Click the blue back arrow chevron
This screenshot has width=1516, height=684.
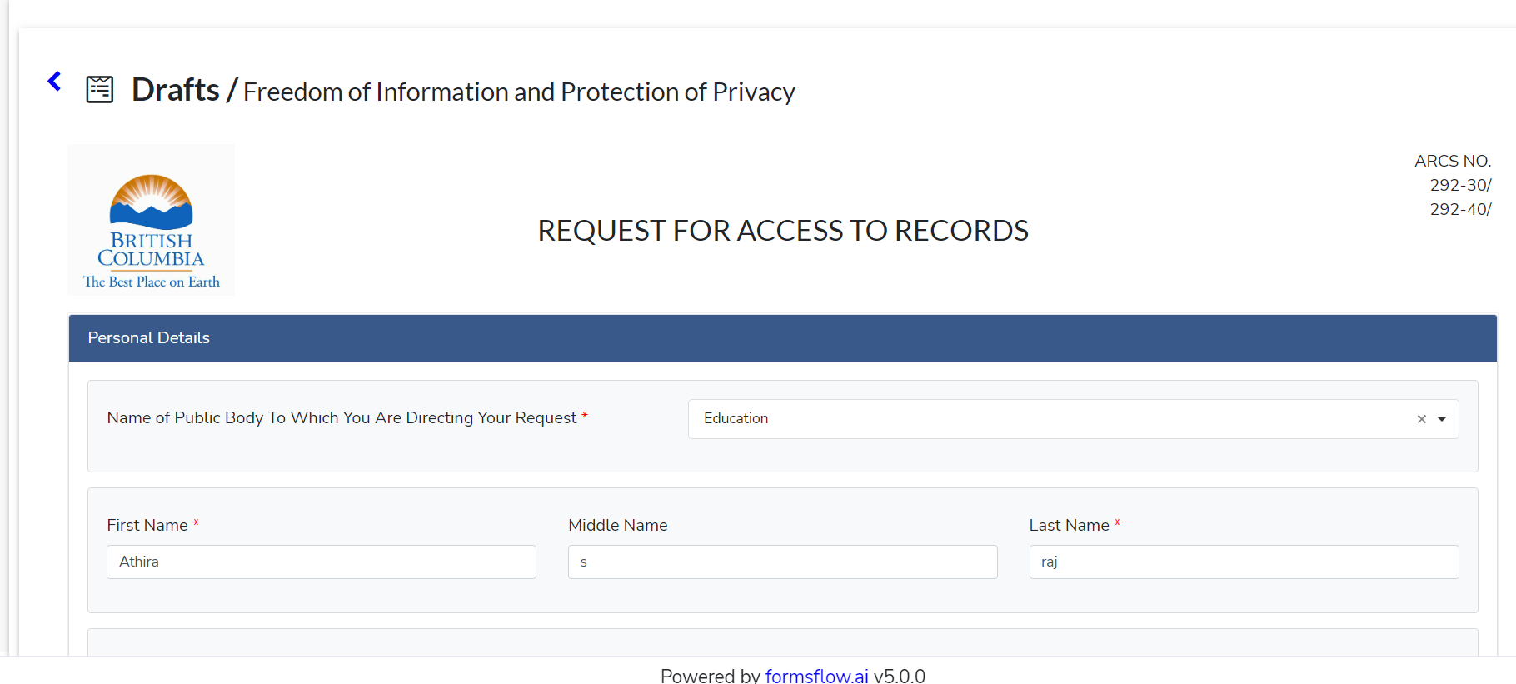55,81
